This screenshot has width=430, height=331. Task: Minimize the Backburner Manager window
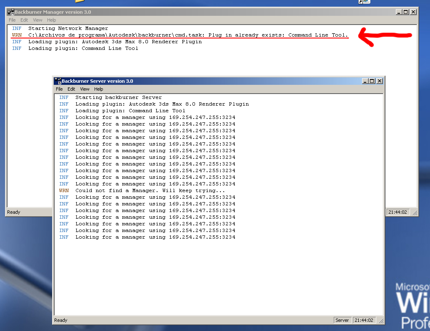[399, 12]
